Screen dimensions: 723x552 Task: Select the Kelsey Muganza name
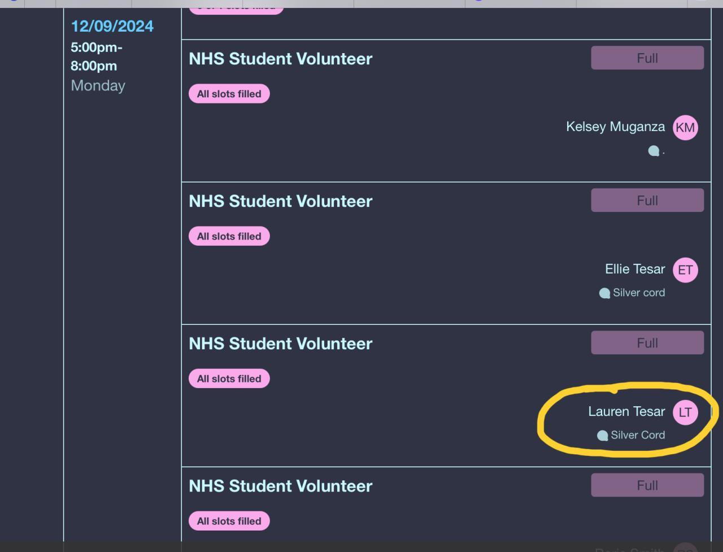(x=615, y=127)
